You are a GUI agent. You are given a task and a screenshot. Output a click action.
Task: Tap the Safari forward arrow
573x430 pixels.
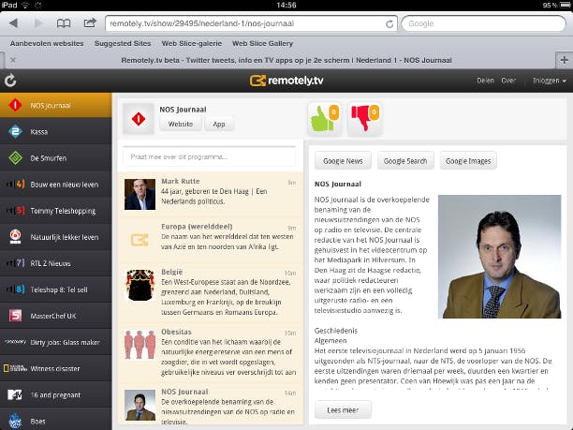pyautogui.click(x=37, y=23)
